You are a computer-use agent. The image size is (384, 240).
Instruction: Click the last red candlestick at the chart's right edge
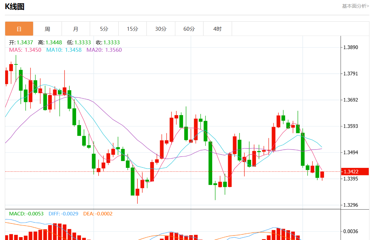point(322,174)
